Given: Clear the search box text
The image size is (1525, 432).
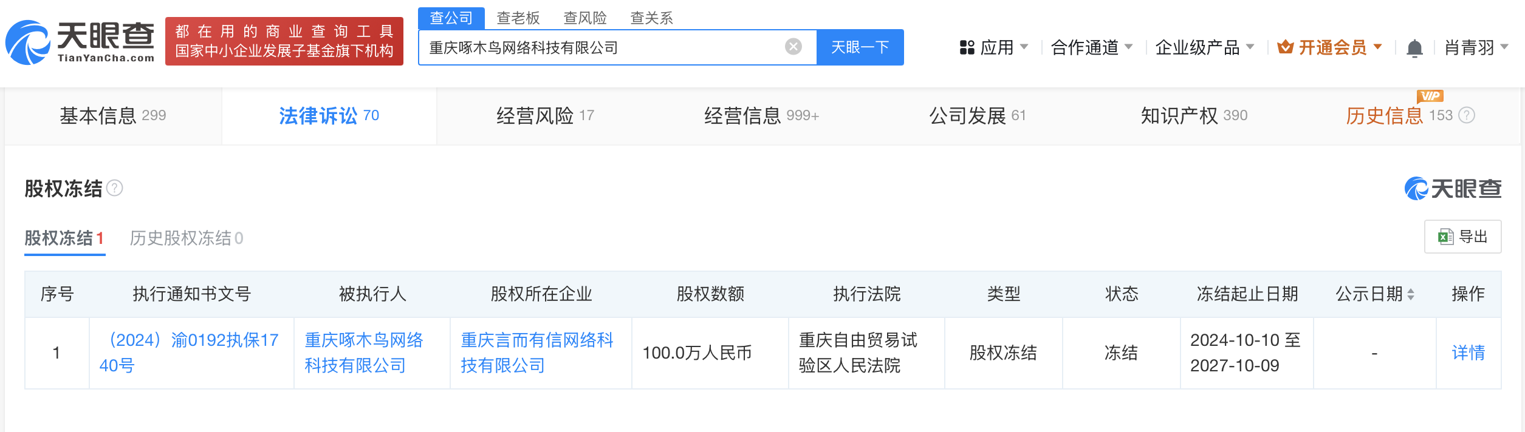Looking at the screenshot, I should [793, 47].
